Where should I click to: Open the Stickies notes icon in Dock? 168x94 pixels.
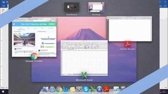click(x=72, y=89)
